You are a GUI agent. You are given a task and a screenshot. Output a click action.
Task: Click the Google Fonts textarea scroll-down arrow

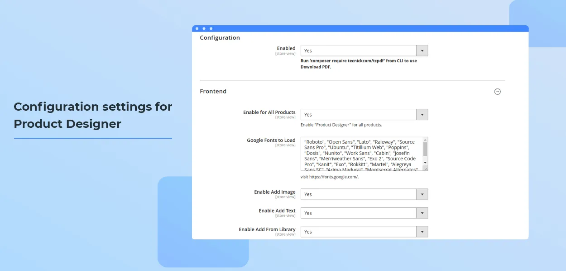425,162
